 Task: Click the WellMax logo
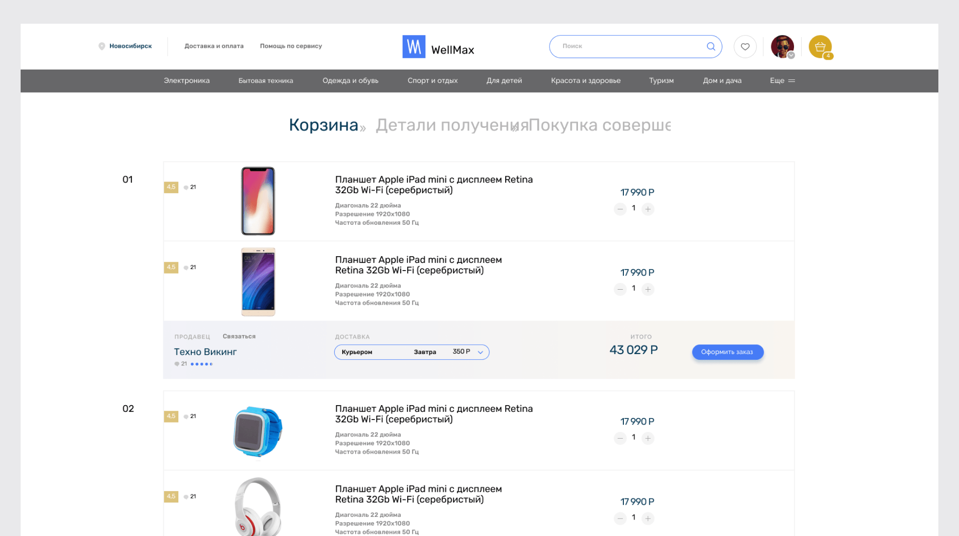click(x=438, y=47)
